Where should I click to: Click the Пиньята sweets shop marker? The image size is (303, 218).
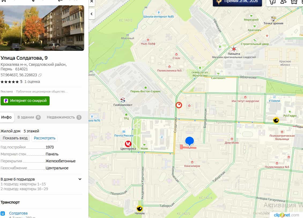234,49
